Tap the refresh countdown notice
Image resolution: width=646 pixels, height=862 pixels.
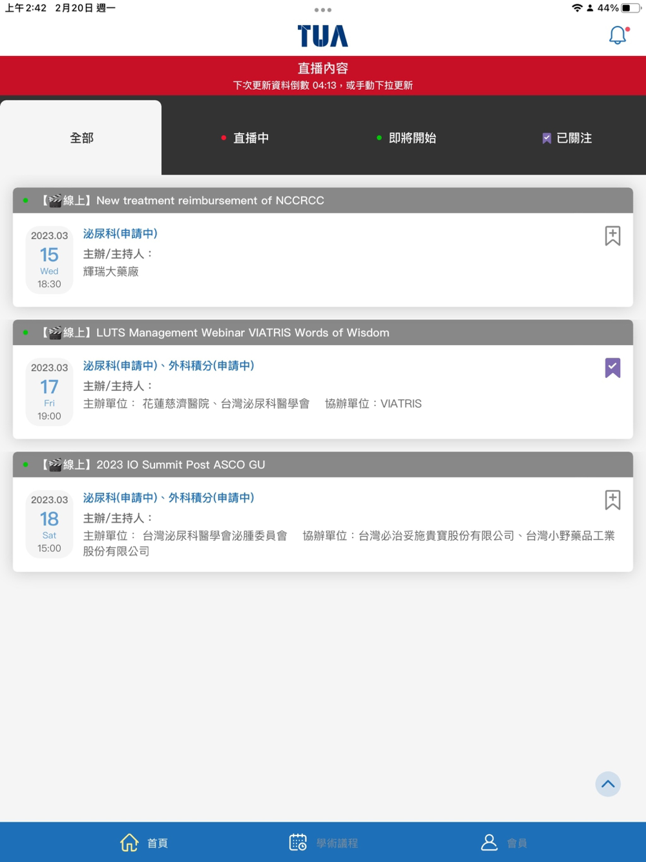pyautogui.click(x=323, y=85)
